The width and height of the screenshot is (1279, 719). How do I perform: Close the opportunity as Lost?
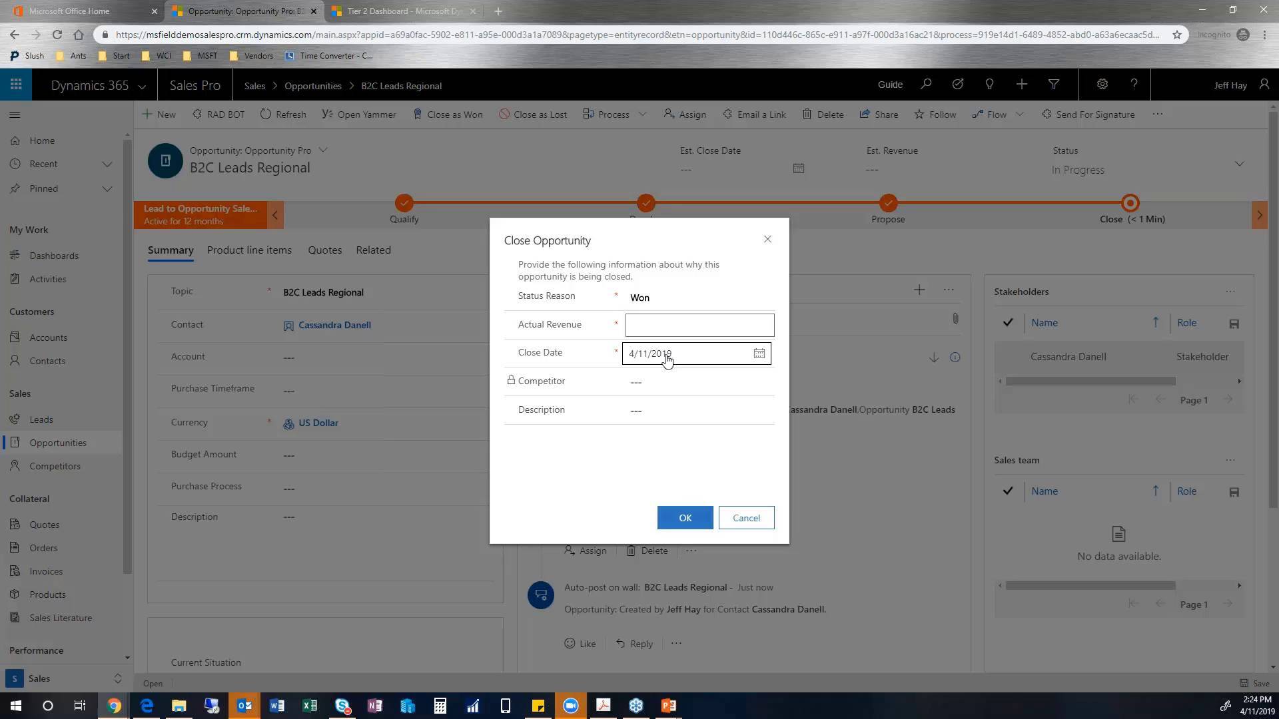click(x=532, y=114)
